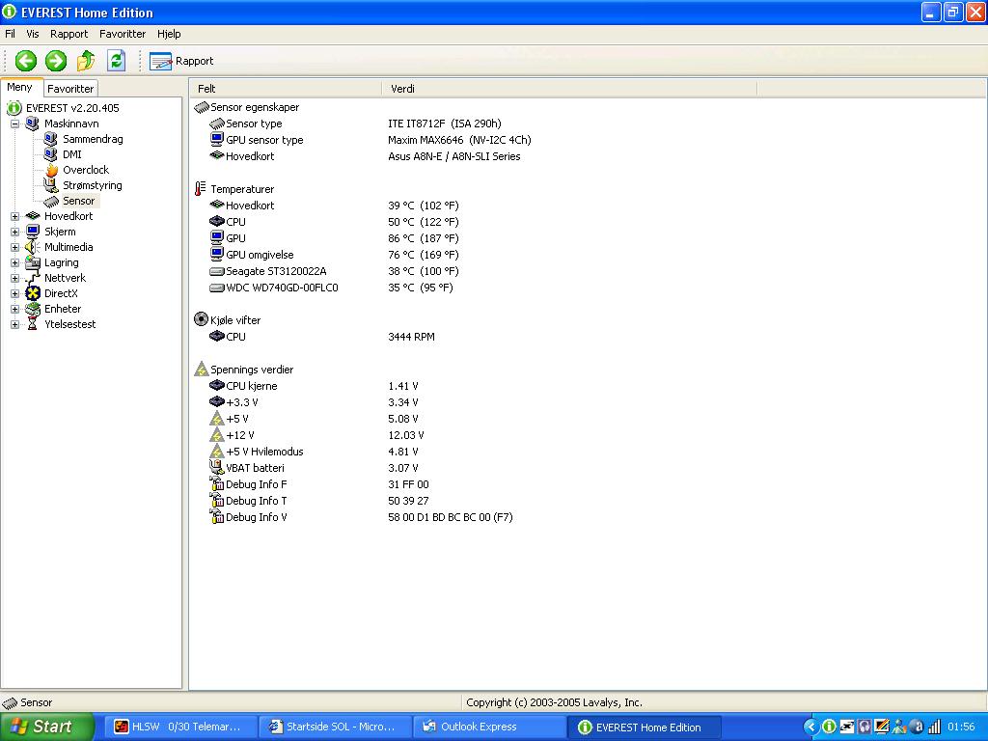This screenshot has height=741, width=988.
Task: Select the WDC WD740GD-00FLC0 row
Action: click(x=333, y=288)
